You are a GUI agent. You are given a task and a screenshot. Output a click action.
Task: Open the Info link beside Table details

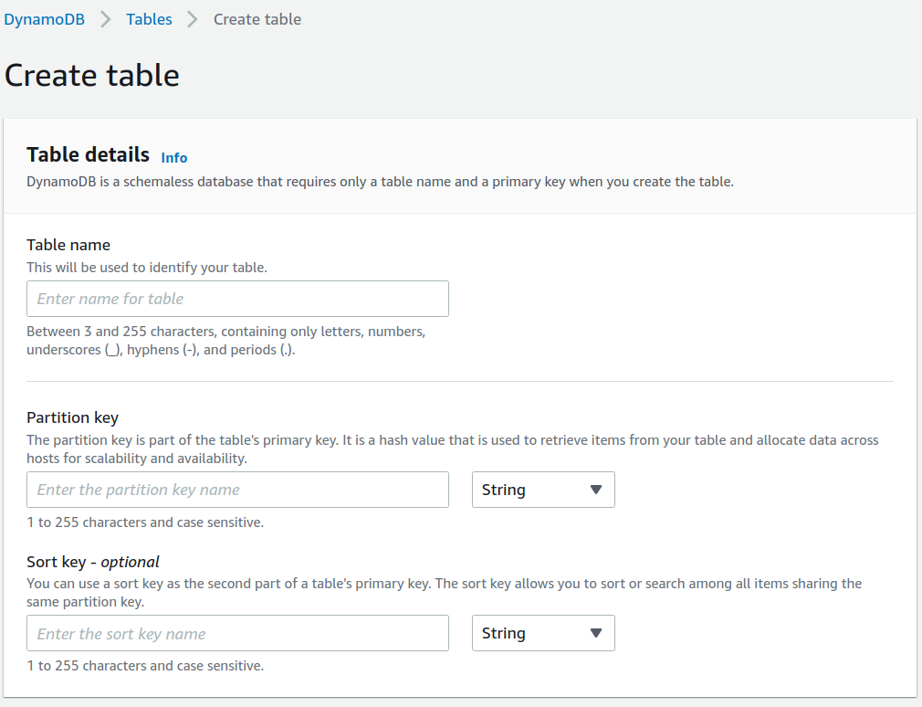click(173, 157)
